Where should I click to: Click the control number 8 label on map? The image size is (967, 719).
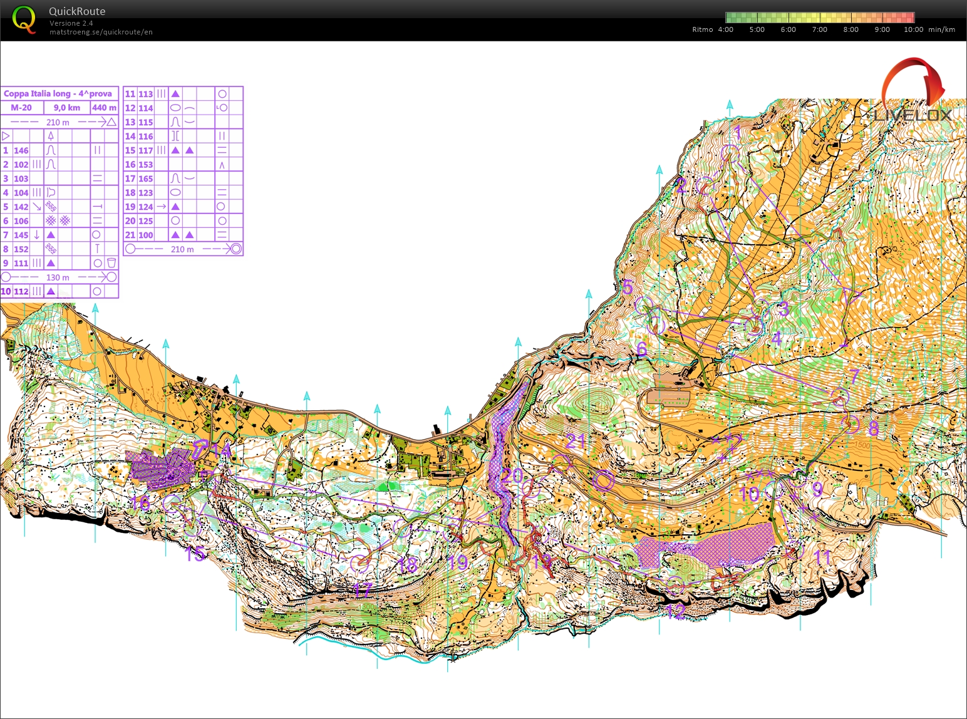[873, 429]
